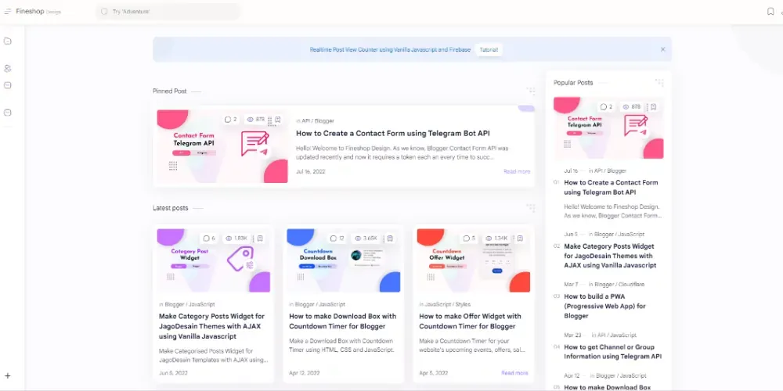Click the Tutorial button in announcement banner
Viewport: 783px width, 391px height.
pyautogui.click(x=489, y=49)
